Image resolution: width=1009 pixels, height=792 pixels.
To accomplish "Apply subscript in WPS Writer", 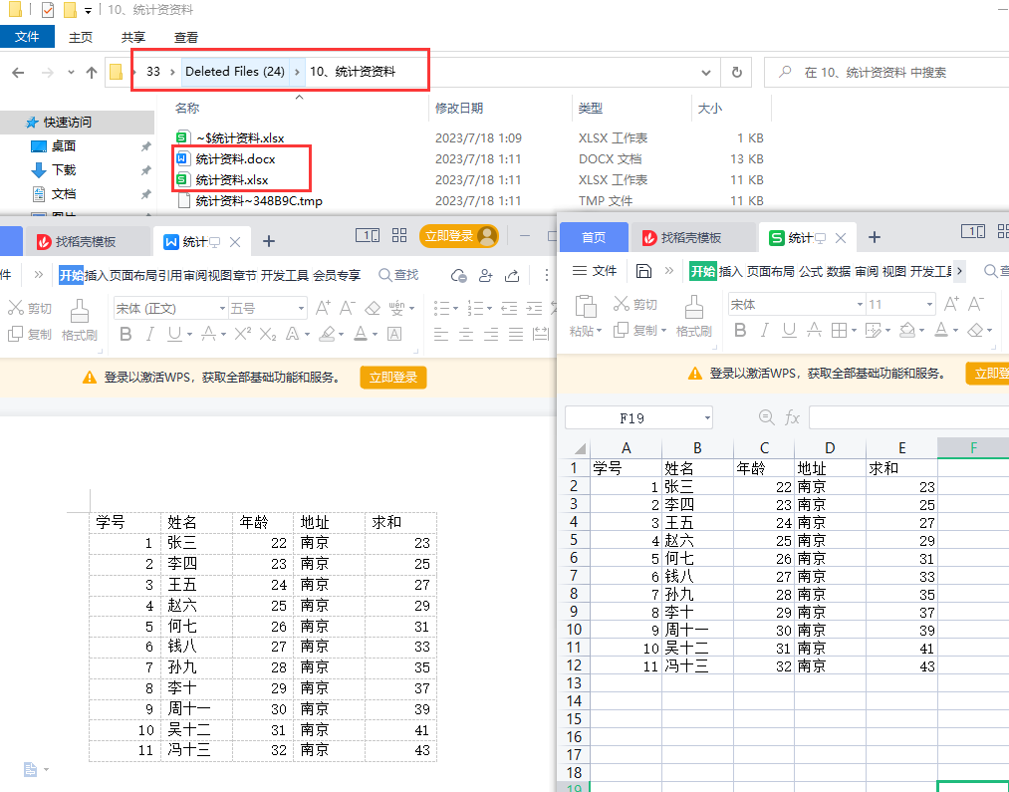I will 268,334.
